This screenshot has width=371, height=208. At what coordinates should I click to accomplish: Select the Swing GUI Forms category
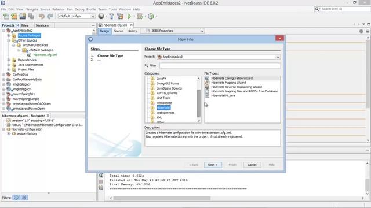pos(168,83)
